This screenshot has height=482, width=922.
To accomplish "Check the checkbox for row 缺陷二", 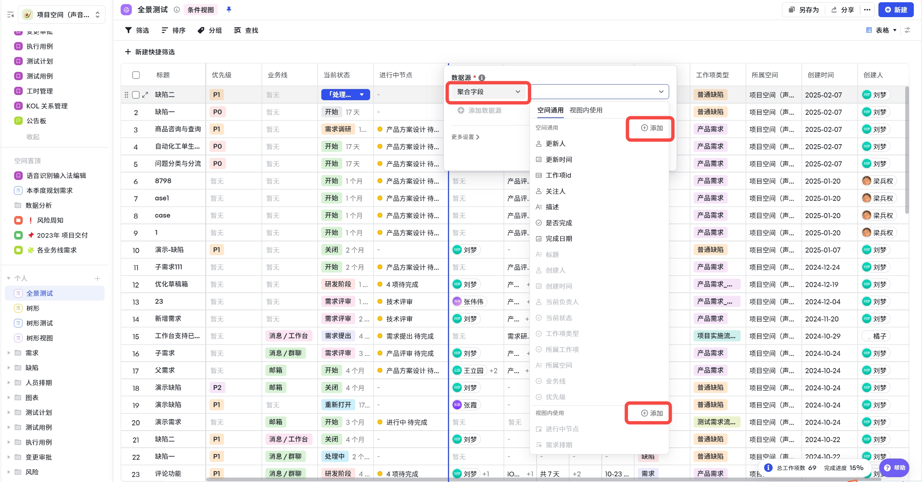I will pos(136,95).
